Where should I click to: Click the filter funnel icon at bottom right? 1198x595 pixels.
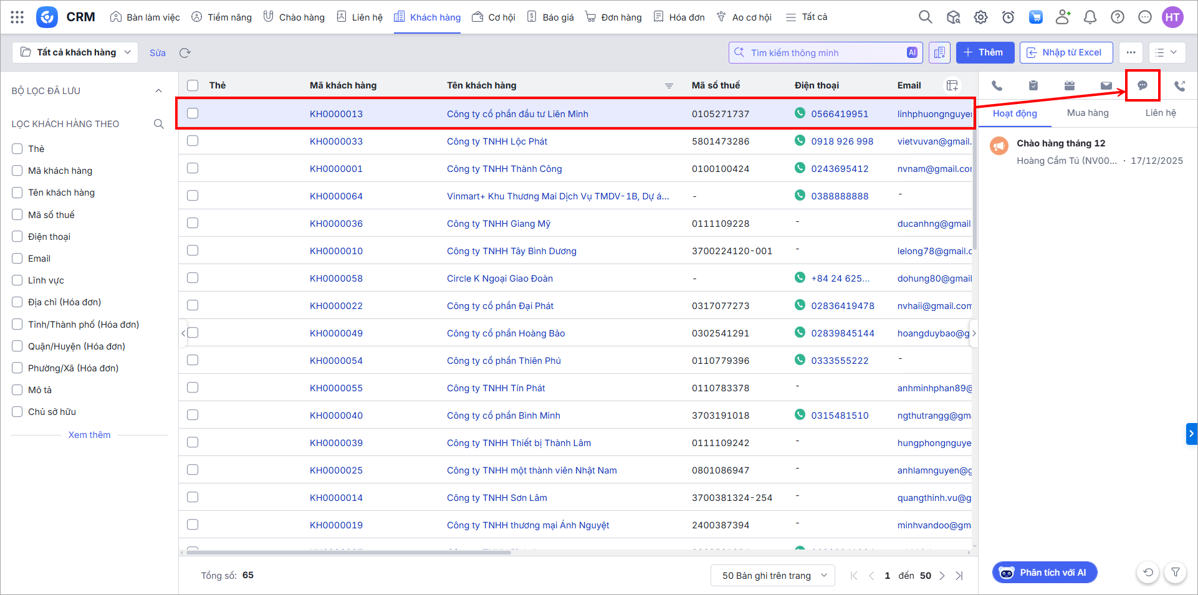[x=1175, y=572]
